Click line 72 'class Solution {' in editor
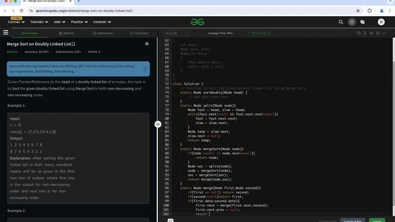Screen dimensions: 395x222 point(188,84)
